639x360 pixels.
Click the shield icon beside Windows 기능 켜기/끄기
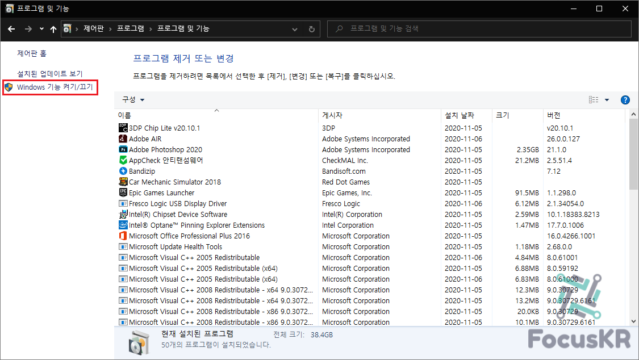click(9, 87)
